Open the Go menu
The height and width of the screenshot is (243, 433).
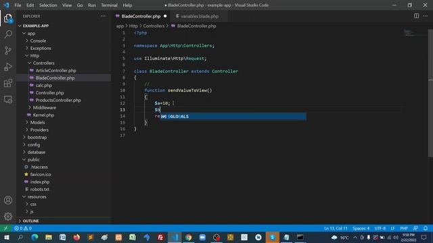(80, 5)
